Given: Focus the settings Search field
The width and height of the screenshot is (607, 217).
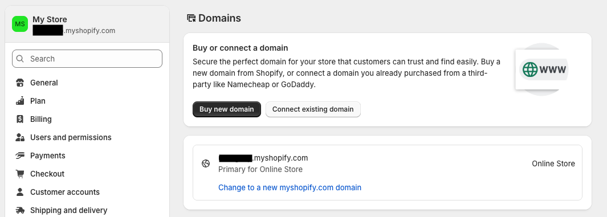Looking at the screenshot, I should [x=87, y=59].
